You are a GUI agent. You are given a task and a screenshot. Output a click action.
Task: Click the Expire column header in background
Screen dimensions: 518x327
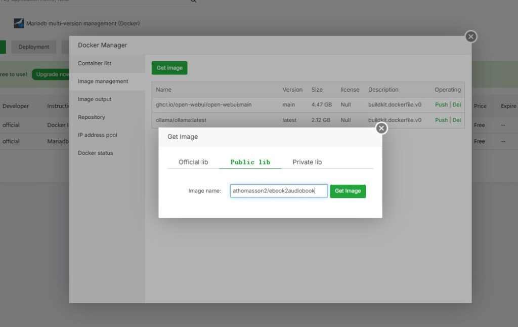click(x=508, y=106)
